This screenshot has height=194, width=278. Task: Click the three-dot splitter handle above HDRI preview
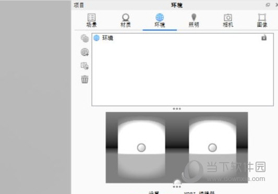coord(177,108)
